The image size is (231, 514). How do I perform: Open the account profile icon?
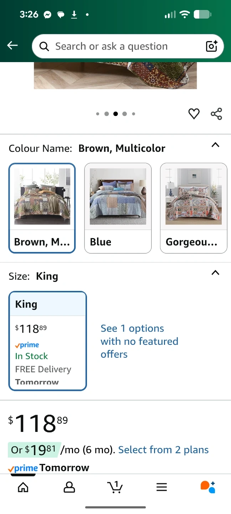(69, 487)
